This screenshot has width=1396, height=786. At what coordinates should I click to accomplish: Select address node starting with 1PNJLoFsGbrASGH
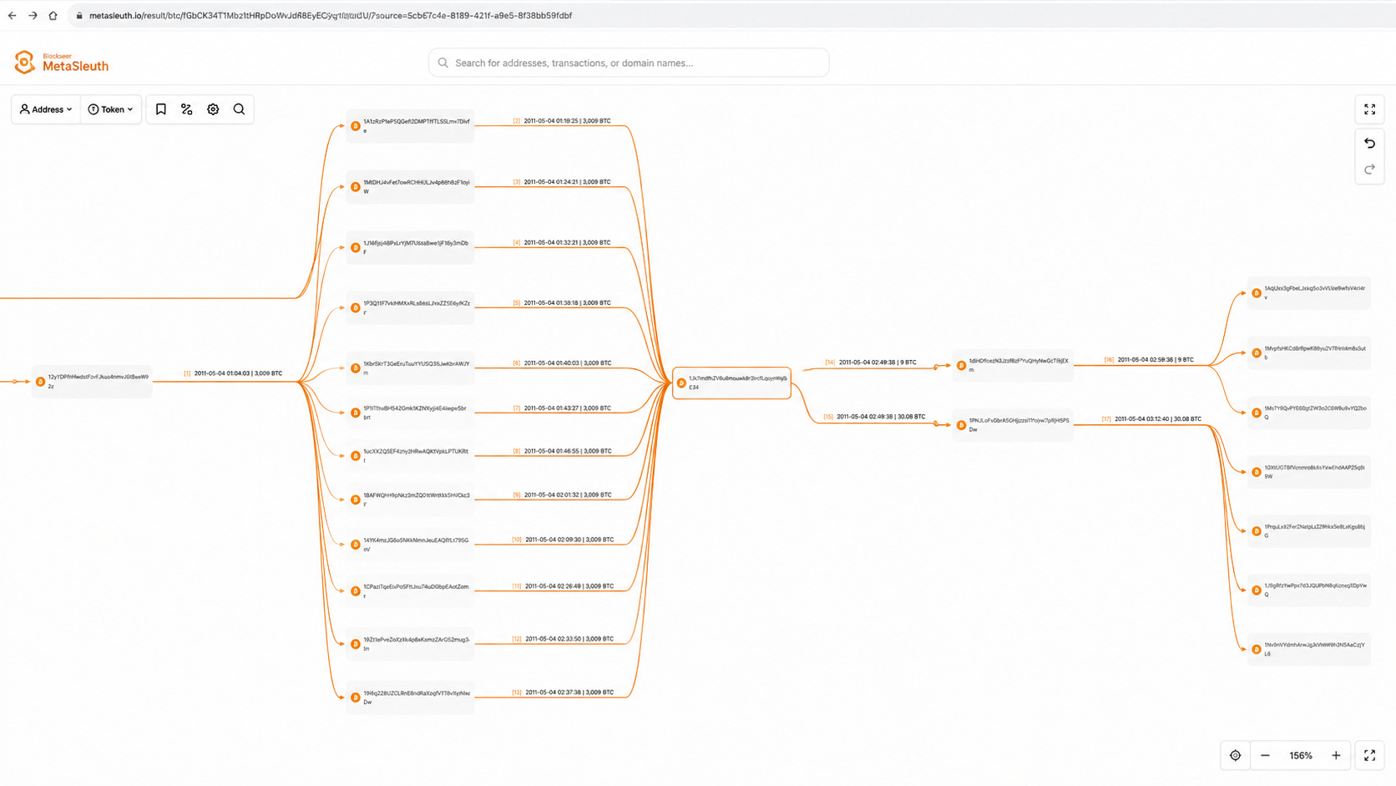1013,424
